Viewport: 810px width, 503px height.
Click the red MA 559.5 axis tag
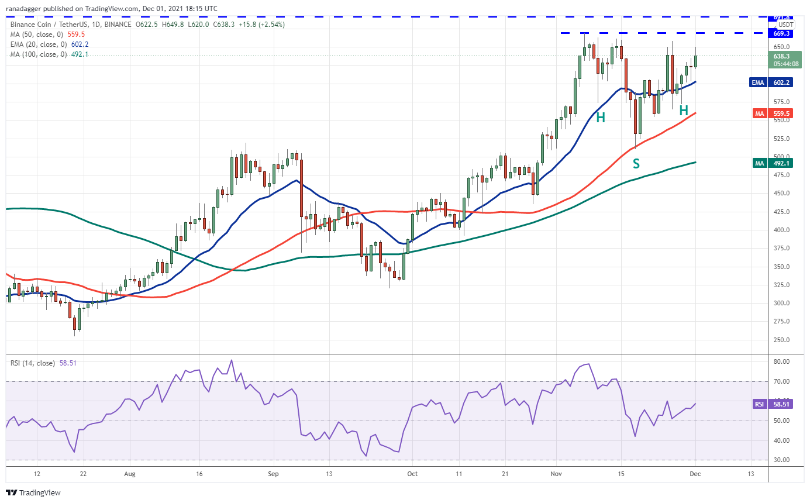(x=773, y=113)
